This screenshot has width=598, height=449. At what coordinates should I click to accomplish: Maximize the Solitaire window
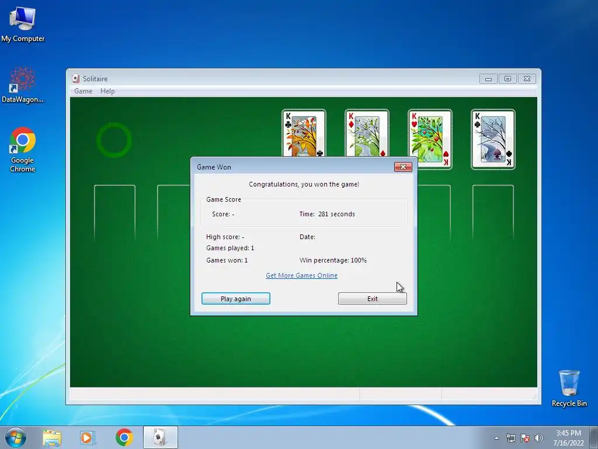pos(507,79)
